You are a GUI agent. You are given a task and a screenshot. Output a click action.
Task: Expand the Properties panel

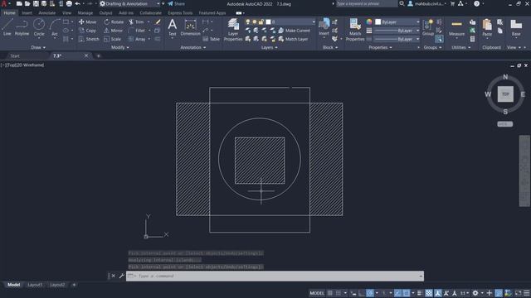(x=380, y=48)
